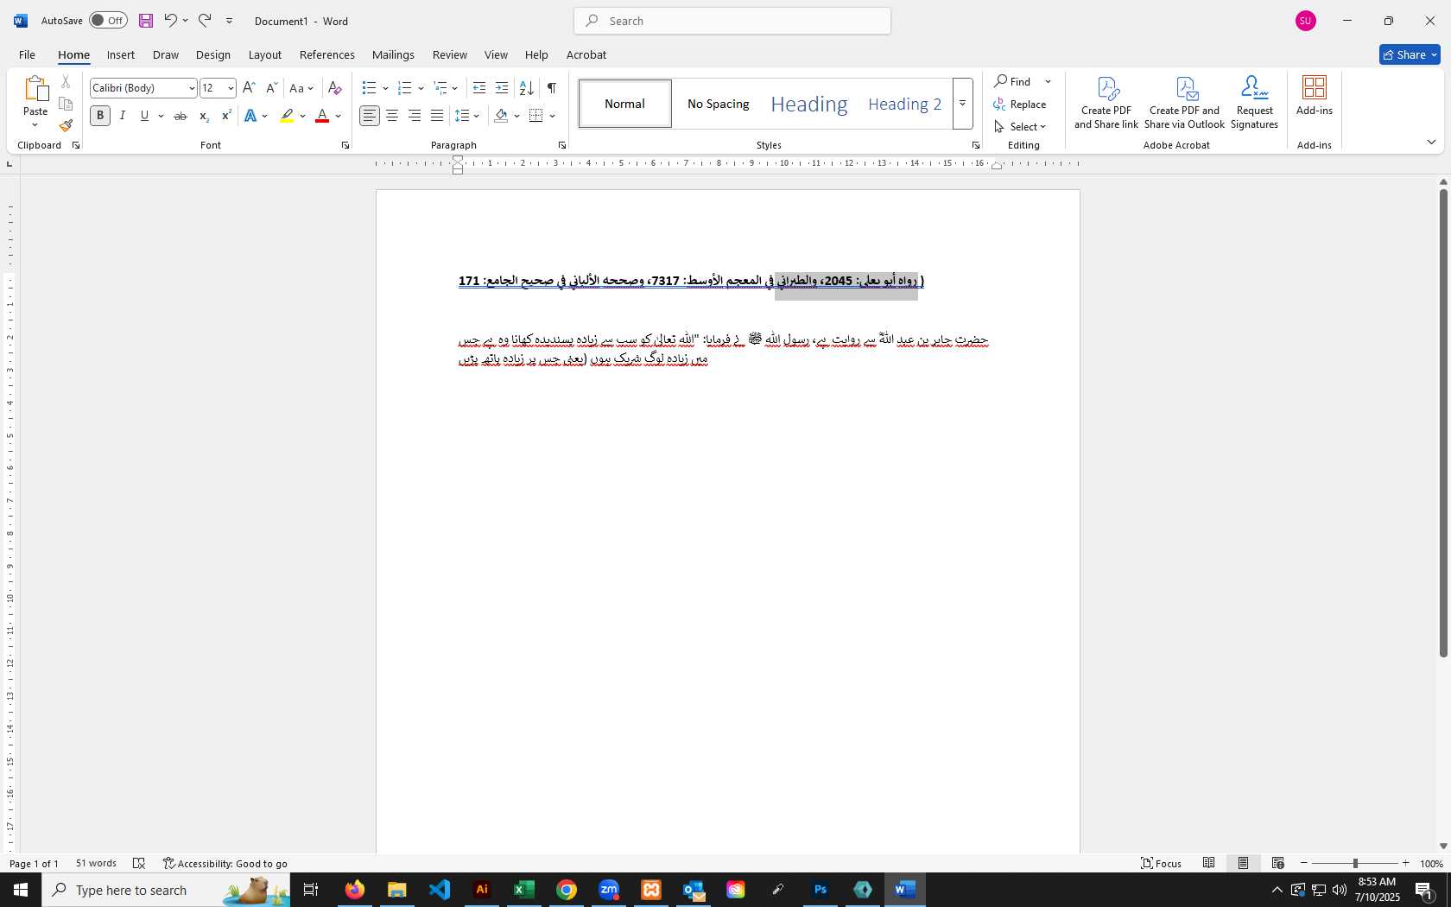Switch to the Design tab
Screen dimensions: 1451x907
212,54
